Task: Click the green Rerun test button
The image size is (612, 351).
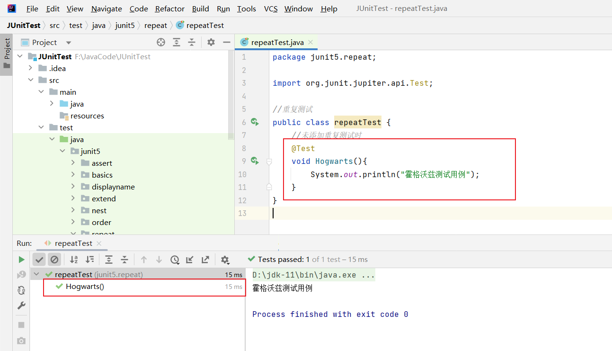Action: (x=21, y=260)
